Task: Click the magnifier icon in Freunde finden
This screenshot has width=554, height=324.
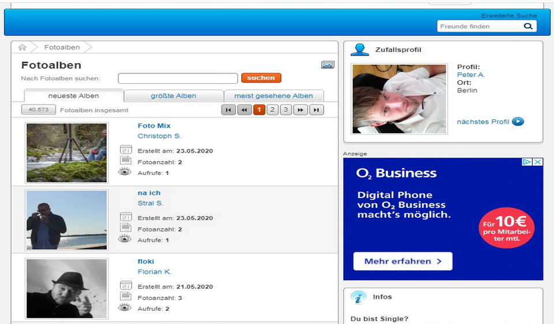Action: click(528, 27)
